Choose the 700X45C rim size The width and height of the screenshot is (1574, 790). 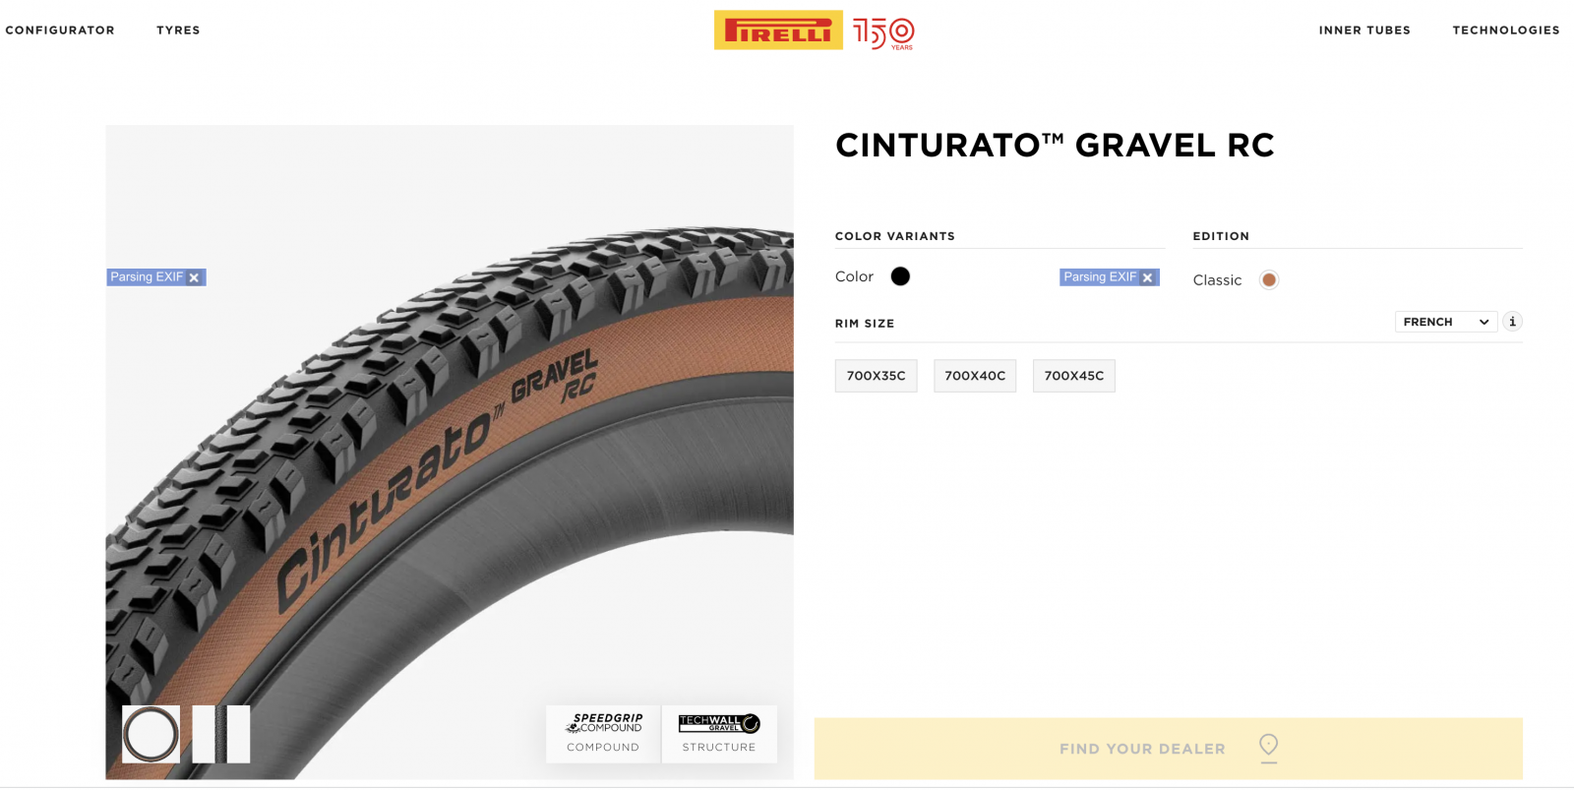pyautogui.click(x=1074, y=376)
